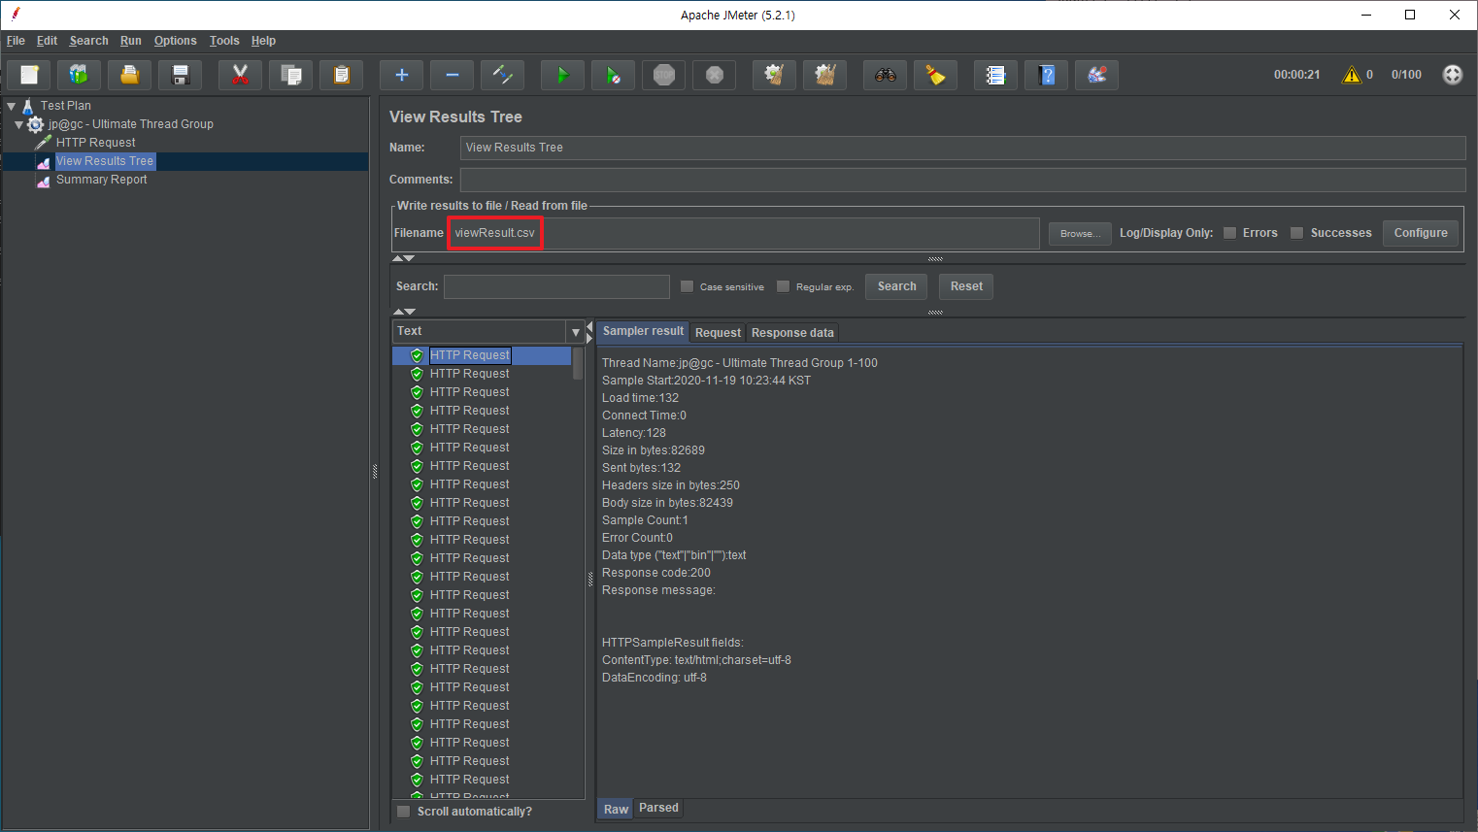Select the Raw view tab

point(616,809)
